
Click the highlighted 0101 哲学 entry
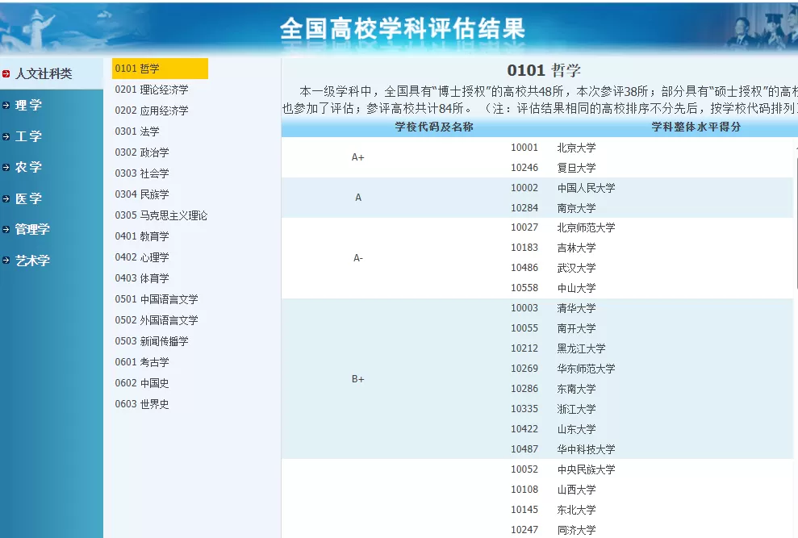159,69
